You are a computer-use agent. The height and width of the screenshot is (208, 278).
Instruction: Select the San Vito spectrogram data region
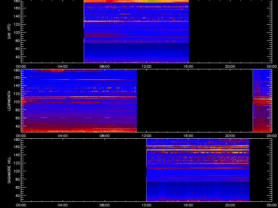click(136, 31)
